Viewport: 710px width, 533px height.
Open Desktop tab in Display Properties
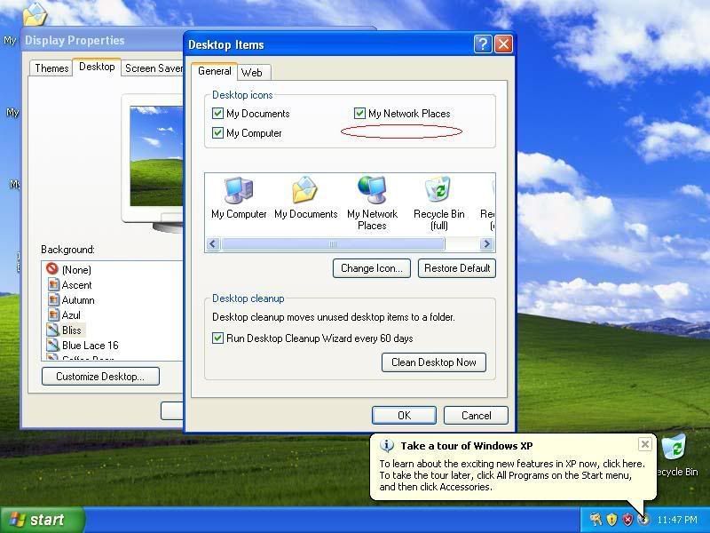(97, 67)
